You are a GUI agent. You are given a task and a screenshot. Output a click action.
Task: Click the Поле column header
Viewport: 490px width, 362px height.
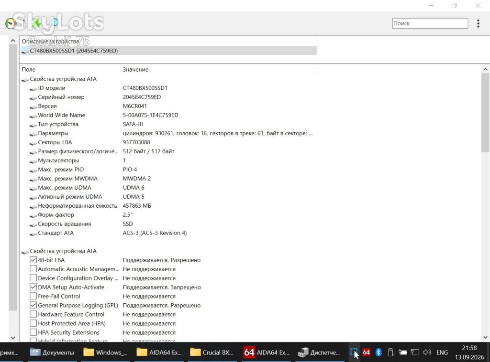pyautogui.click(x=70, y=70)
